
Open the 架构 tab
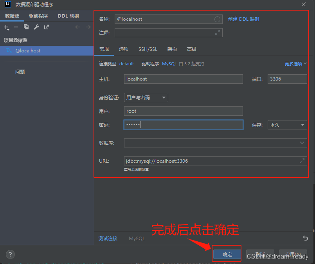(x=172, y=49)
